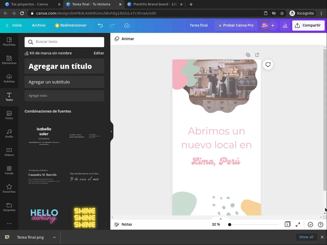The width and height of the screenshot is (327, 245).
Task: Expand the pages drawer chevron
Action: point(221,219)
